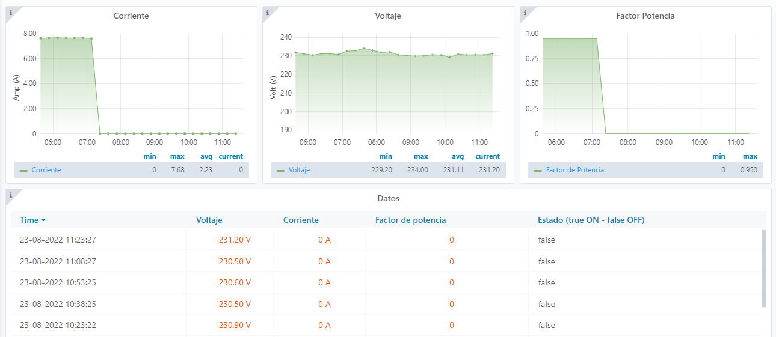Viewport: 776px width, 337px height.
Task: Click the info icon on Factor Potencia panel
Action: [x=525, y=12]
